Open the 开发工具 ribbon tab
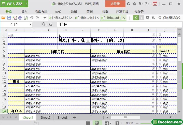Viewport: 183px width, 125px height. pos(122,11)
